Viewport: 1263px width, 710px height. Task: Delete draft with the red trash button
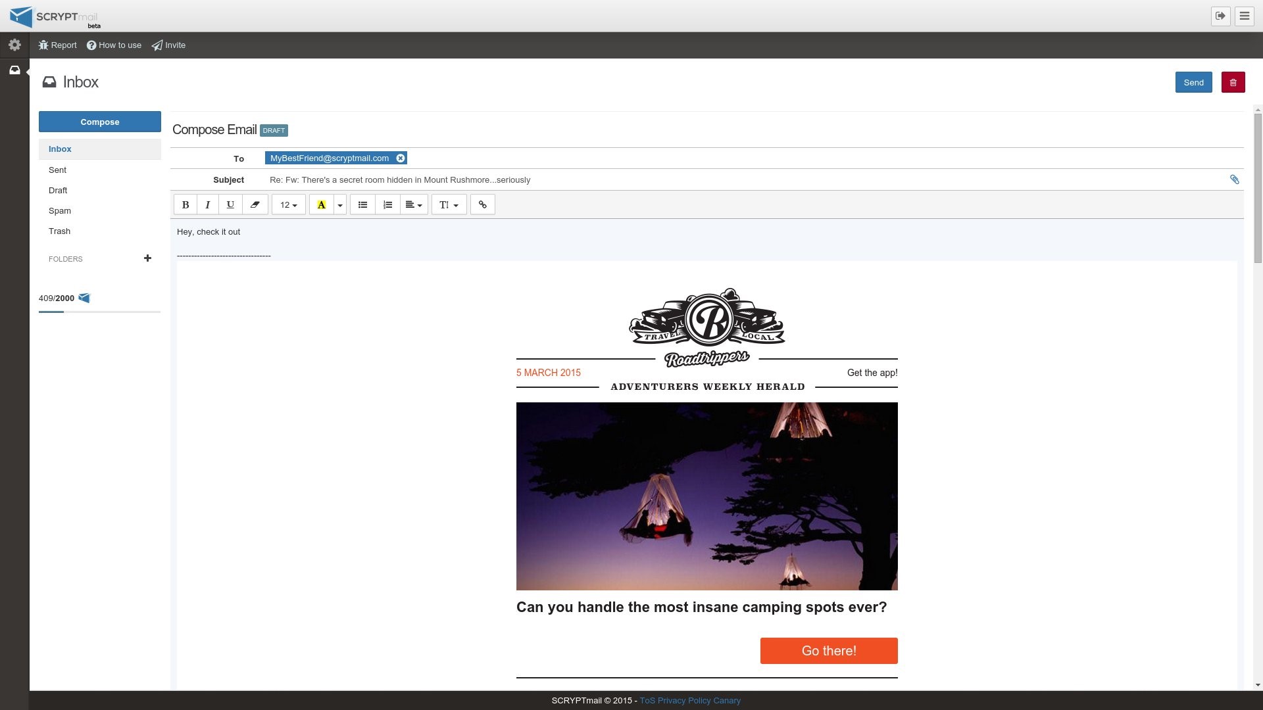tap(1233, 82)
